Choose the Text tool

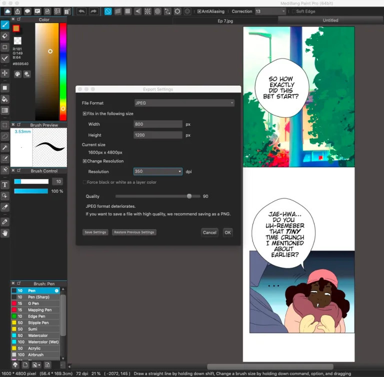tap(5, 185)
